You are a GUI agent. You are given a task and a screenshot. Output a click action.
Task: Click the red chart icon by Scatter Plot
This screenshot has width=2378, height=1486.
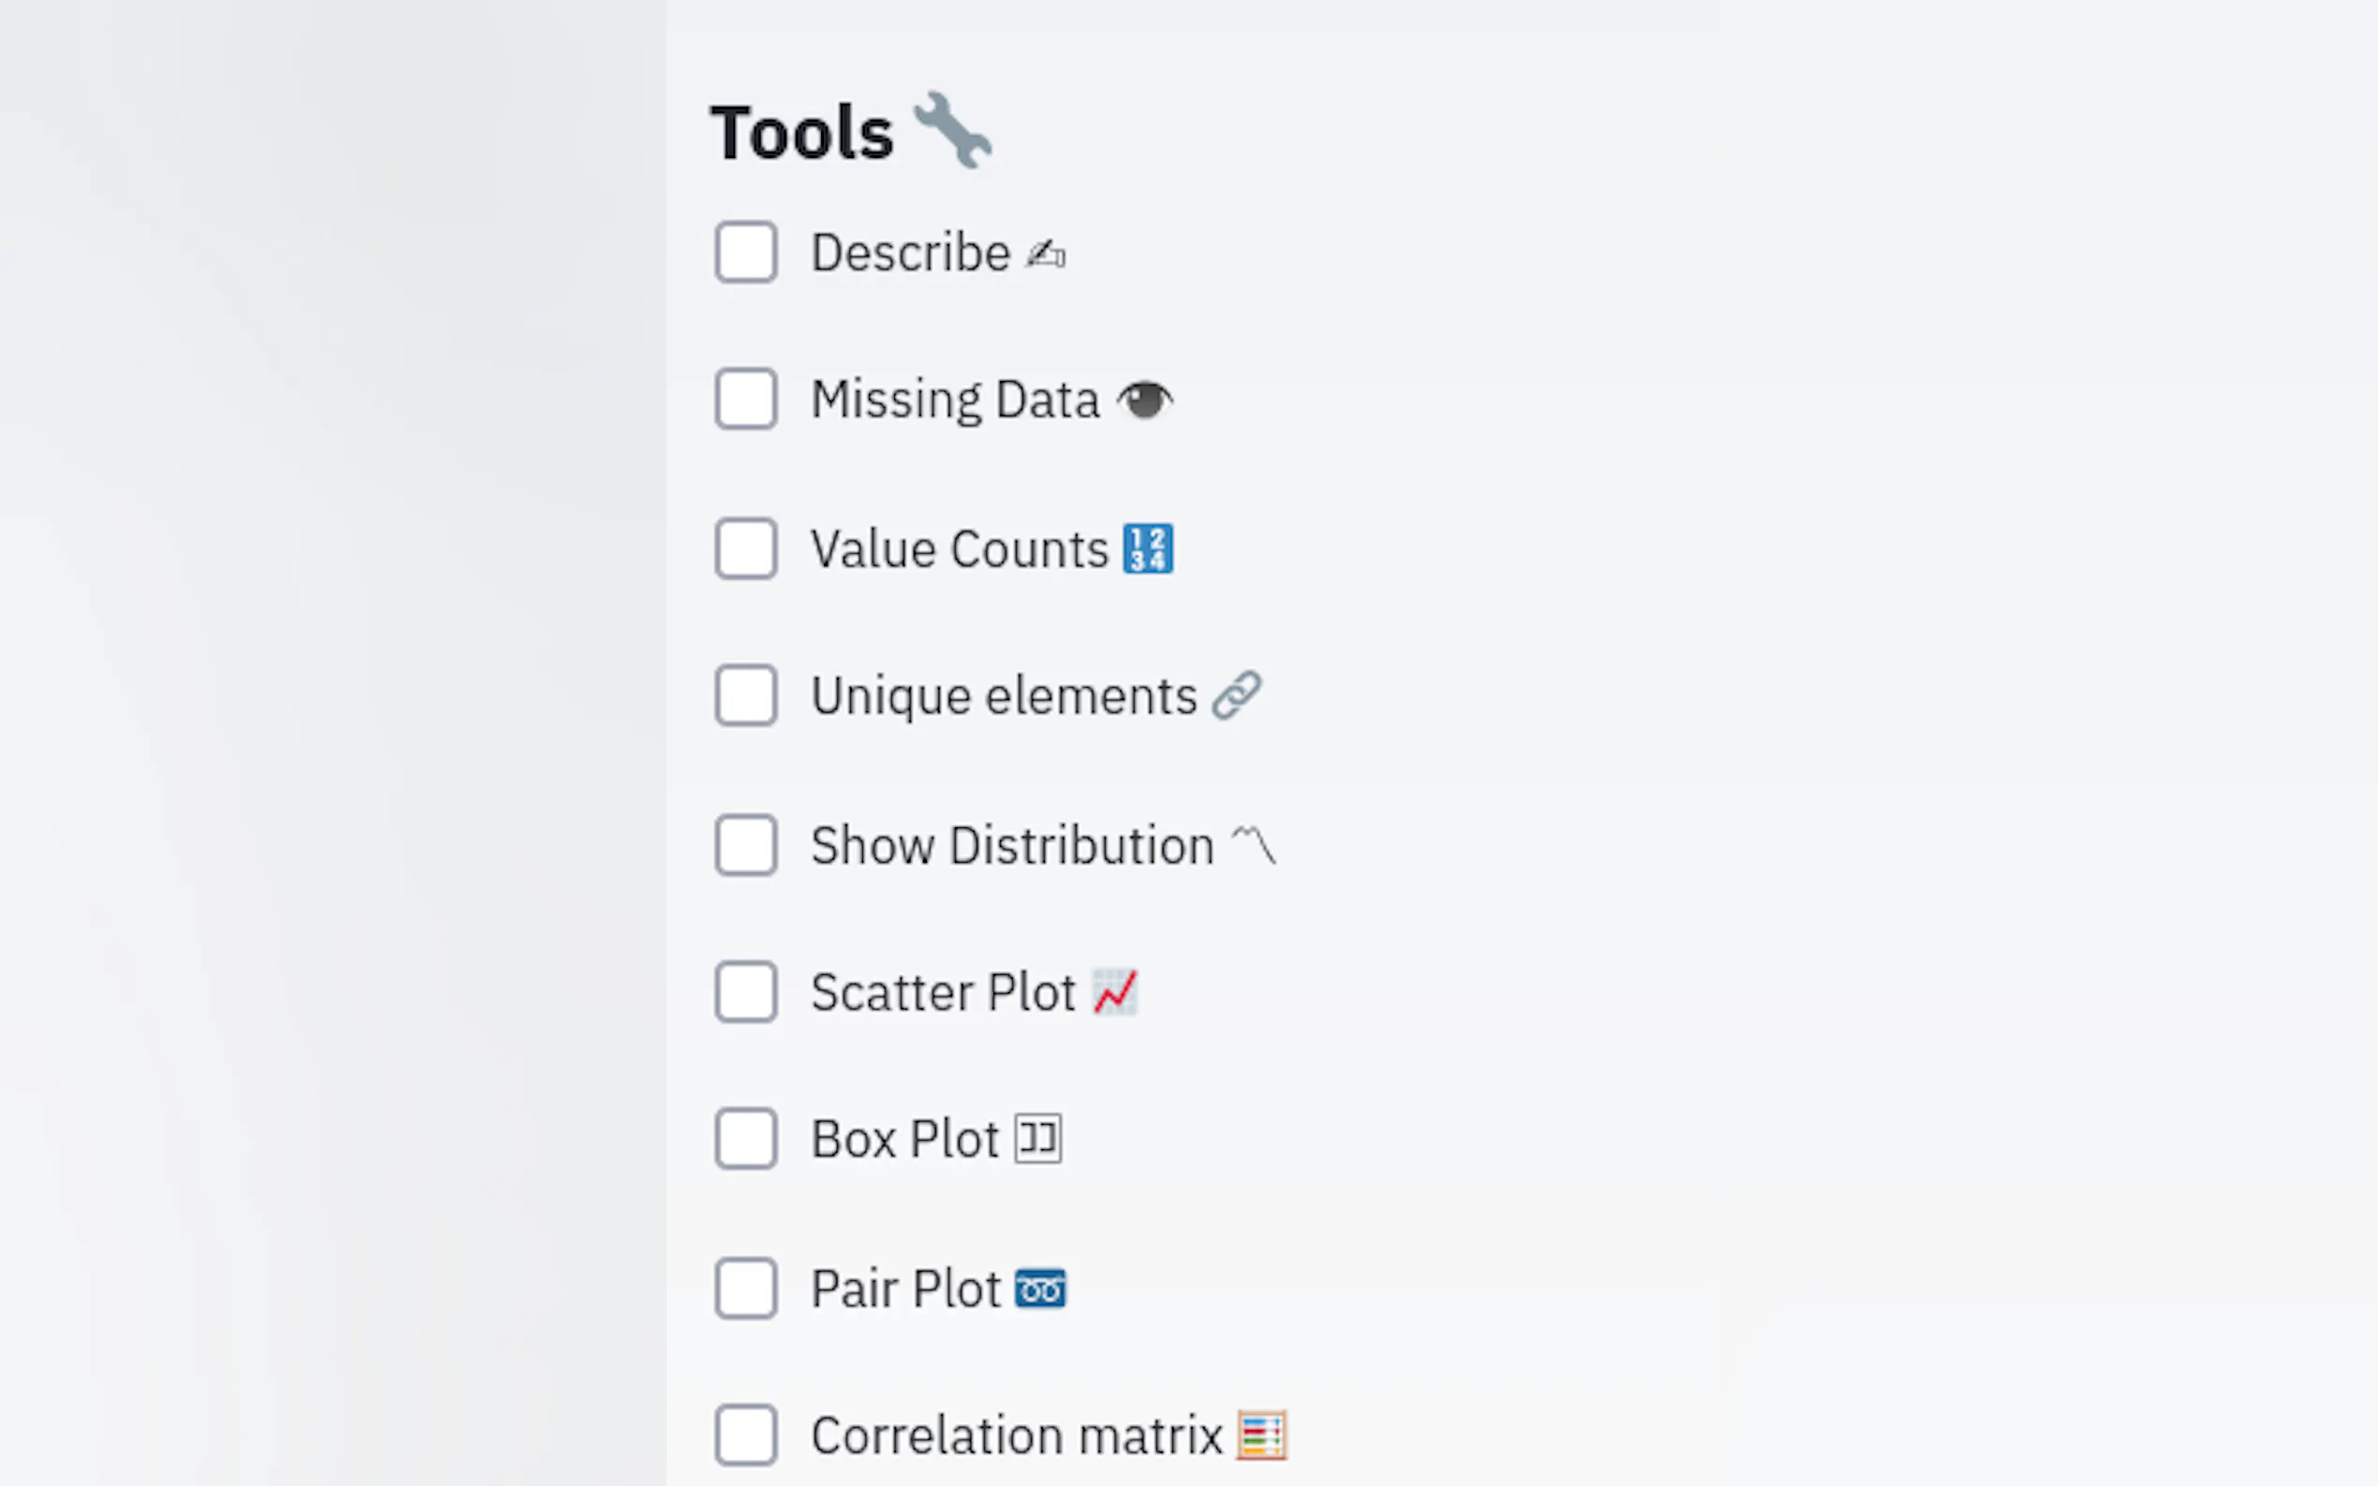pyautogui.click(x=1115, y=992)
